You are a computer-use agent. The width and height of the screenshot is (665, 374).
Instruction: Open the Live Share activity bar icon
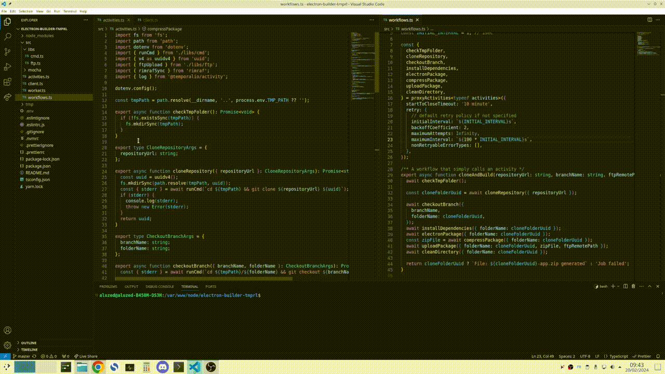[7, 97]
